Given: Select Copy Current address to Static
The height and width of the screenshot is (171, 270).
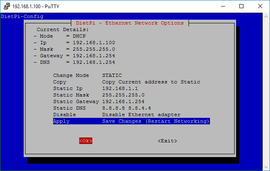Looking at the screenshot, I should (132, 82).
